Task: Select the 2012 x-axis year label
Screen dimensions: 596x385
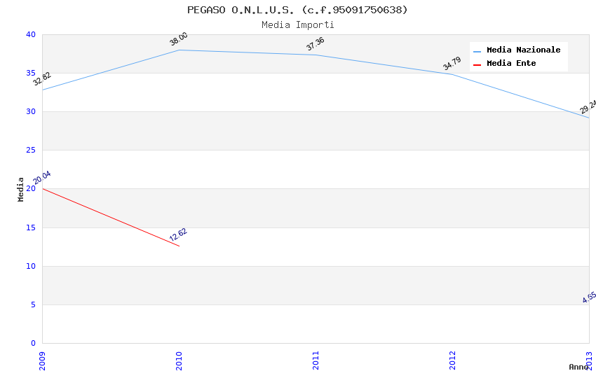Action: [x=452, y=359]
